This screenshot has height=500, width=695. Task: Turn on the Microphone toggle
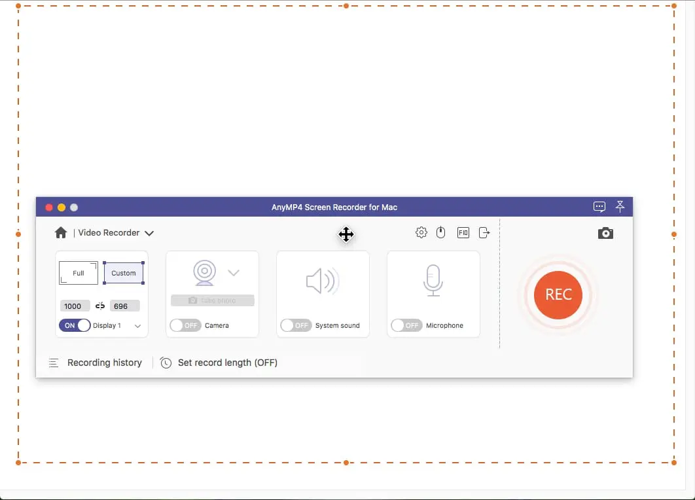coord(406,325)
